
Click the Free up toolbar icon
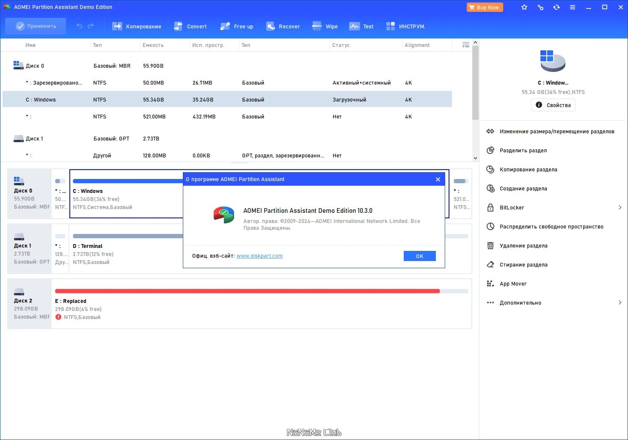pos(237,26)
